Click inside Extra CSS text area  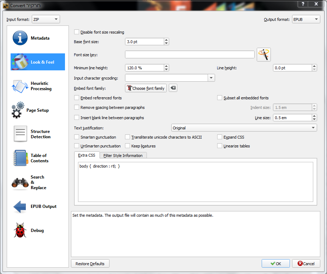(x=196, y=182)
